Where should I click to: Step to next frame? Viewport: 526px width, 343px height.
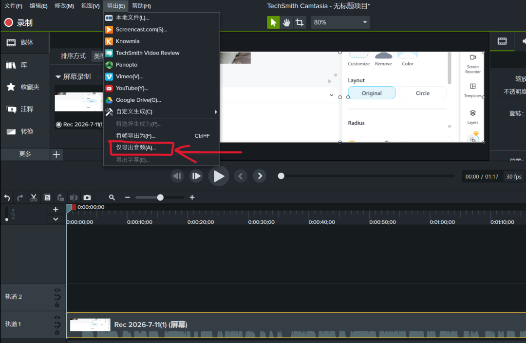[196, 176]
